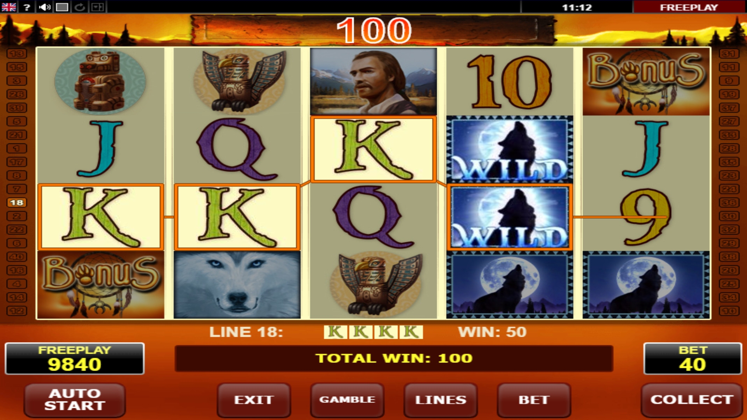This screenshot has height=420, width=747.
Task: Click the bearded man portrait symbol
Action: [x=373, y=82]
